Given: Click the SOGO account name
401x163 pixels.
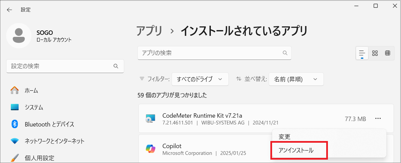Looking at the screenshot, I should click(x=45, y=32).
